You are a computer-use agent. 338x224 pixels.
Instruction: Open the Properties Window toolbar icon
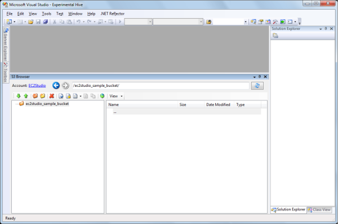coord(261,21)
